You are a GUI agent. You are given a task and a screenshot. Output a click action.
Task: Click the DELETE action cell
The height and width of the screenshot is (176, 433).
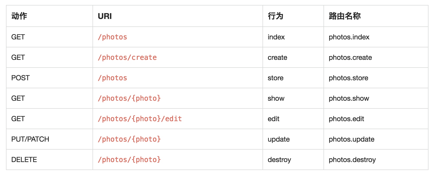[24, 160]
